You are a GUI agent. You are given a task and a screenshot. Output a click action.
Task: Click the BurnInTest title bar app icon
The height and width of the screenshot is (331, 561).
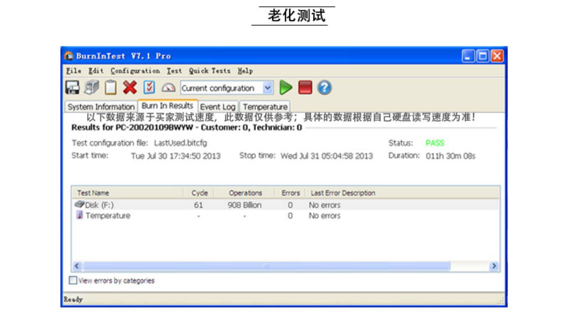point(69,56)
